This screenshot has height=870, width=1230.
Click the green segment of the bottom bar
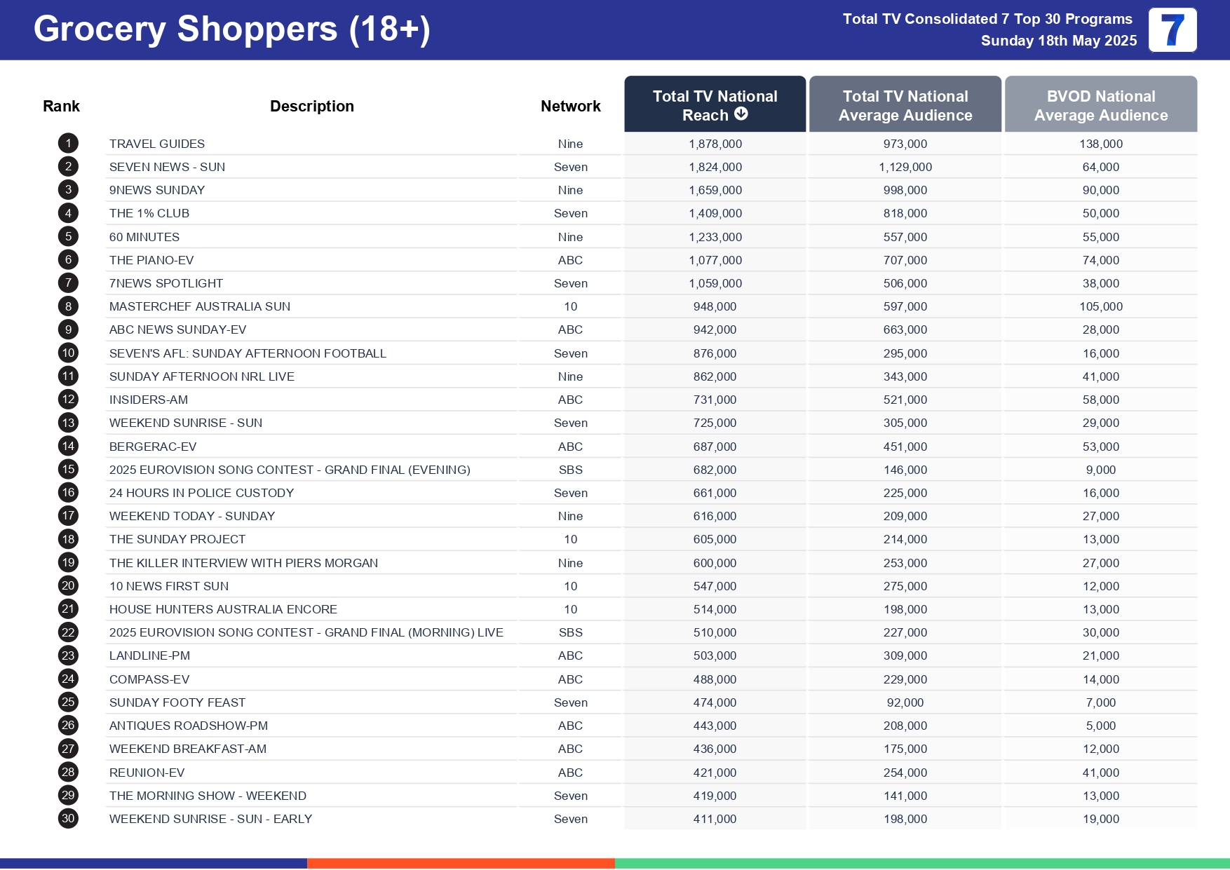point(921,863)
